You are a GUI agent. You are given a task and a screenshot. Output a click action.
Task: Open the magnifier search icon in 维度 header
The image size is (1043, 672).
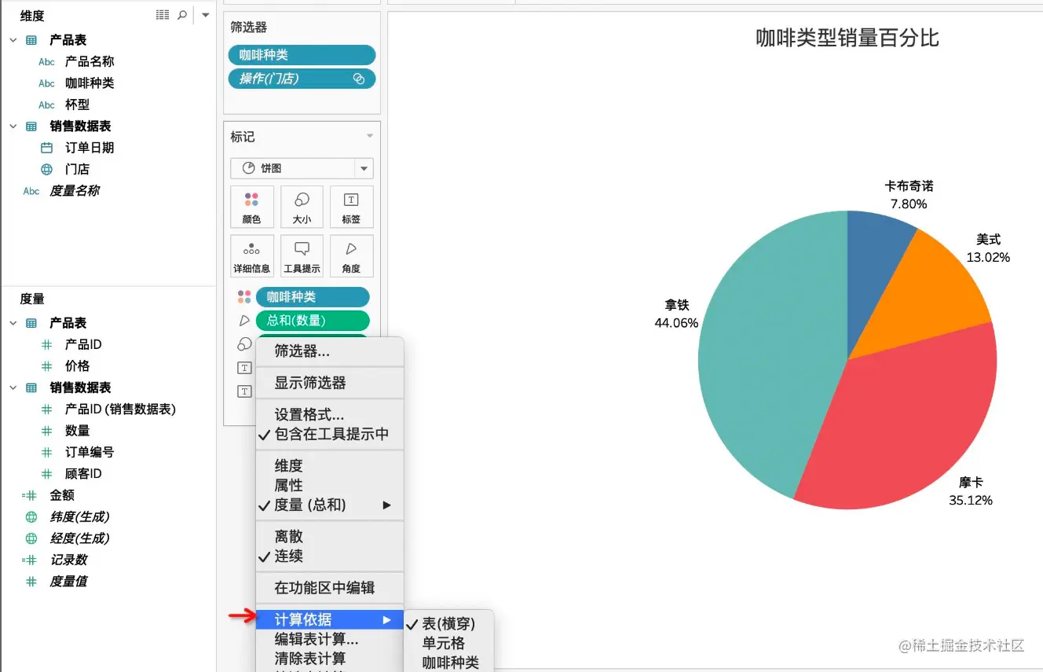pos(182,15)
